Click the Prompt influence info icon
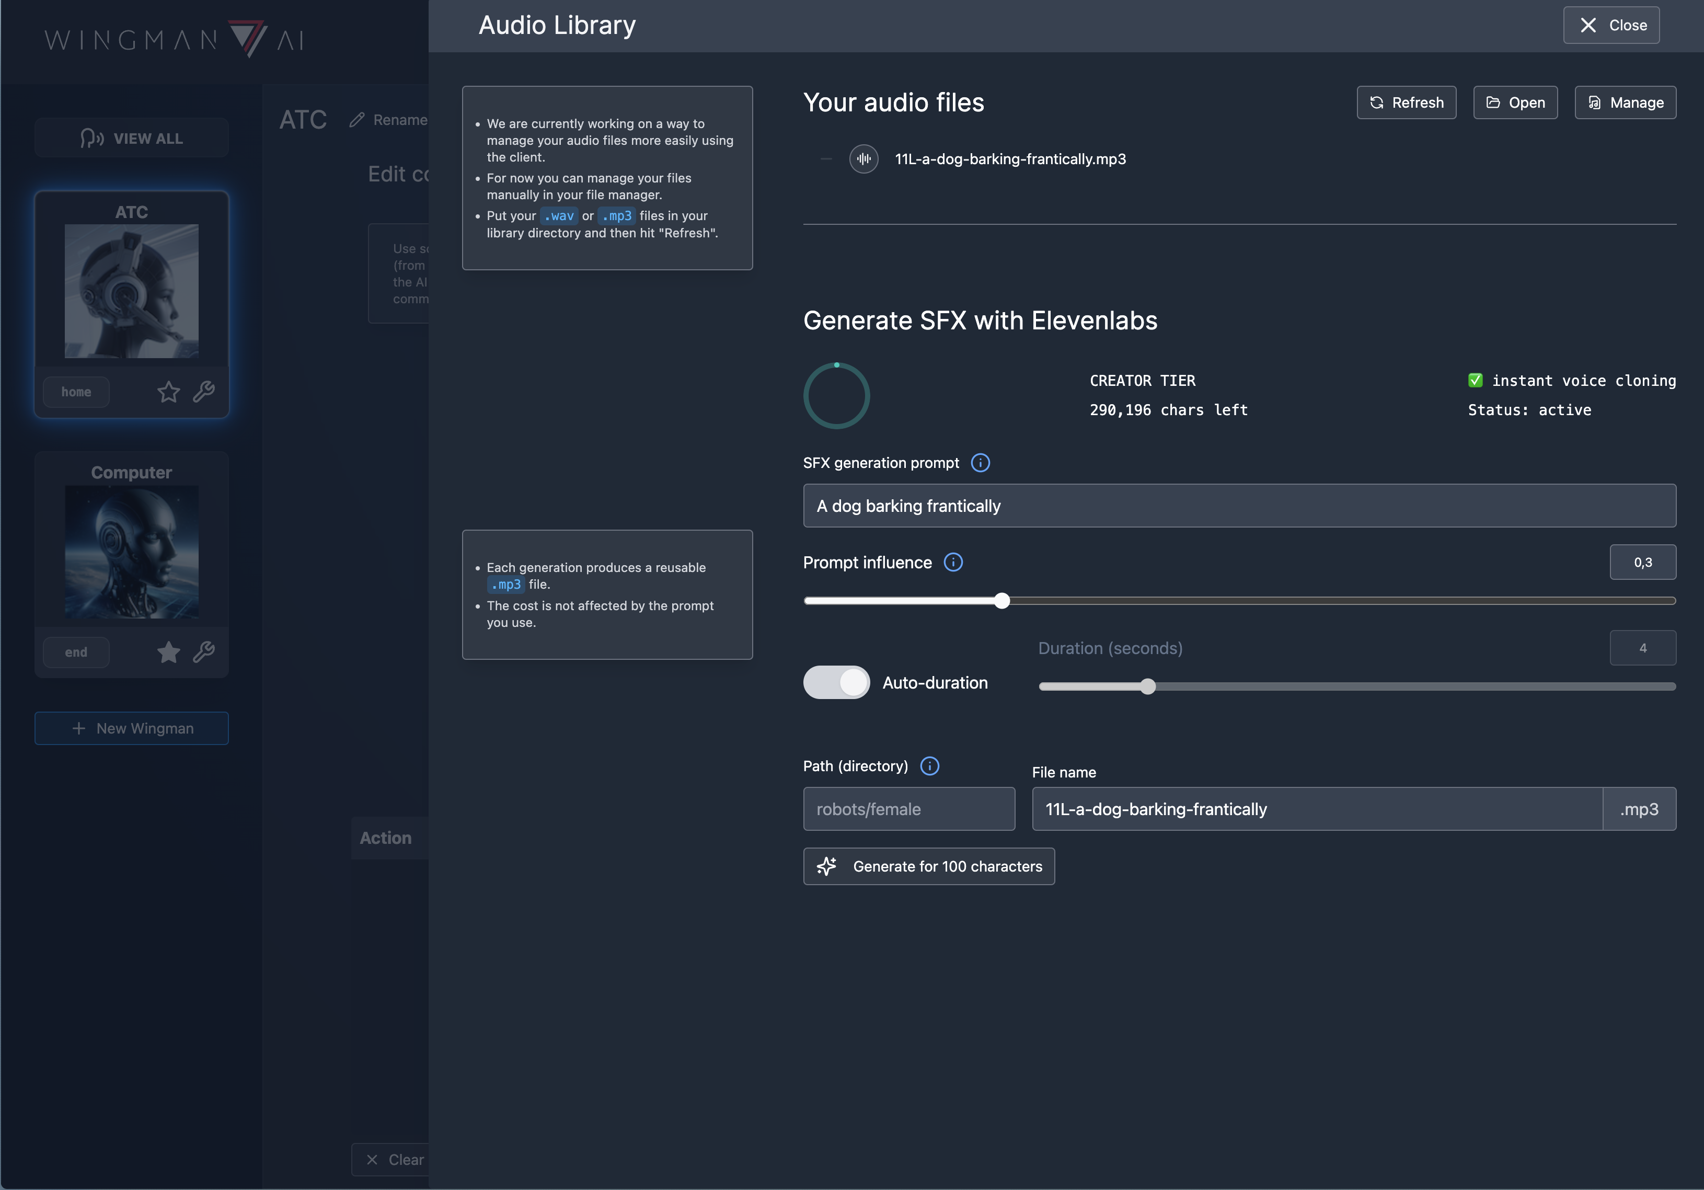 953,563
